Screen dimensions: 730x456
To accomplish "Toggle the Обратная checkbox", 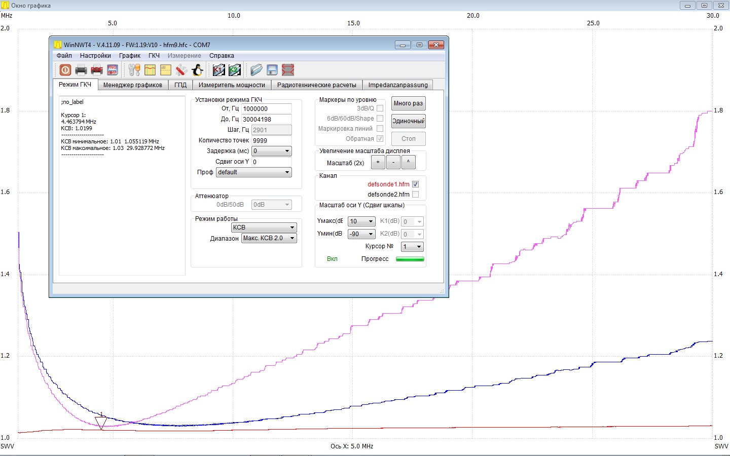I will [380, 138].
